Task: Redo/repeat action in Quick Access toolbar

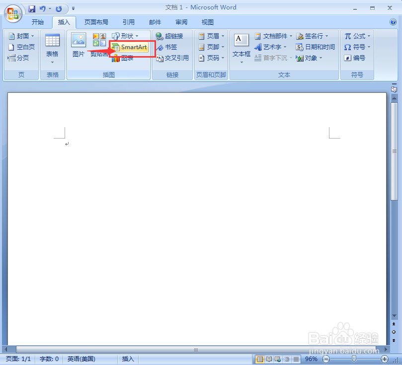Action: point(59,9)
